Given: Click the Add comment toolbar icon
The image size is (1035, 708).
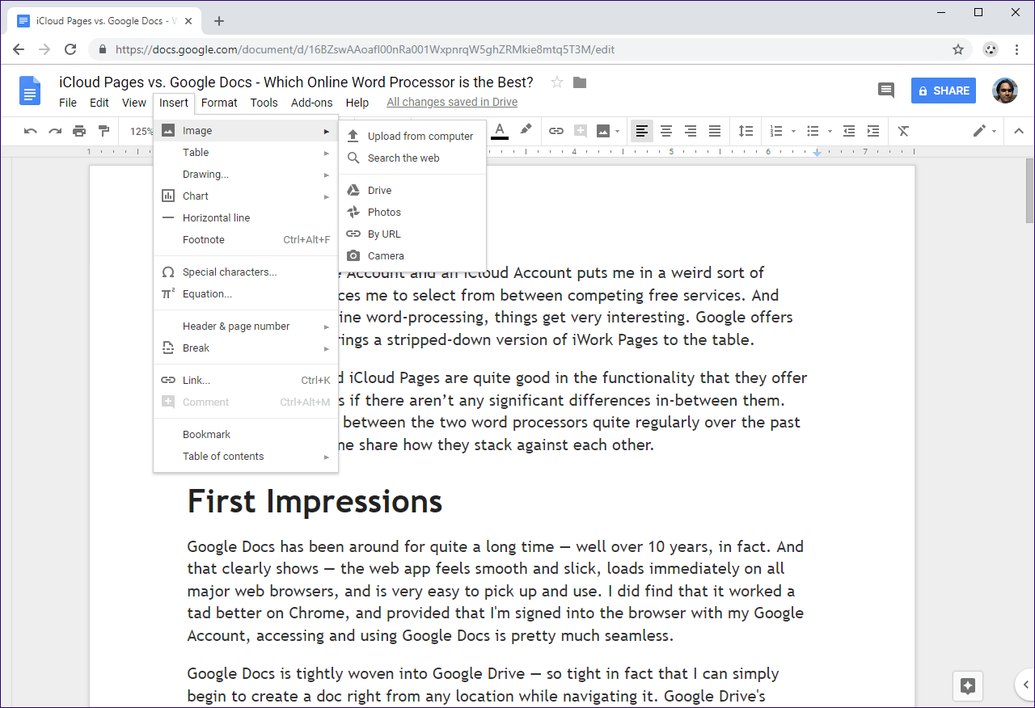Looking at the screenshot, I should (580, 131).
